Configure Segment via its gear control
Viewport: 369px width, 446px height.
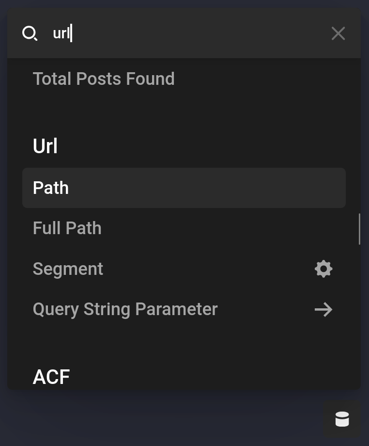click(x=323, y=269)
